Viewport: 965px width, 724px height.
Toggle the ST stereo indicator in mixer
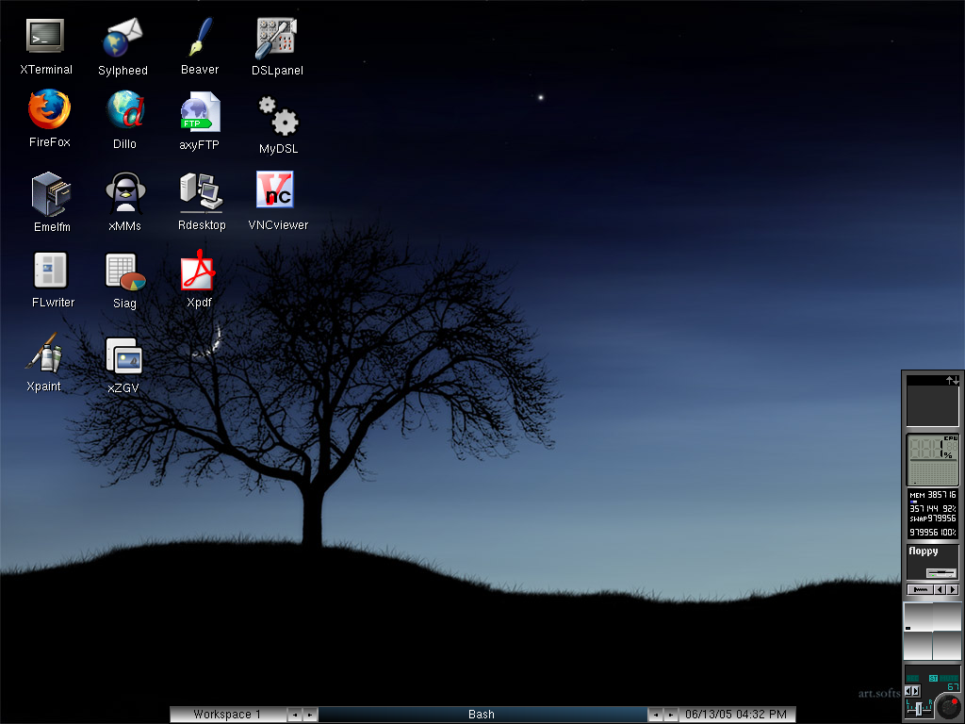coord(934,678)
